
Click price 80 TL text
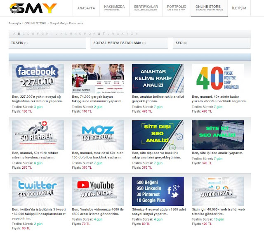pyautogui.click(x=146, y=224)
